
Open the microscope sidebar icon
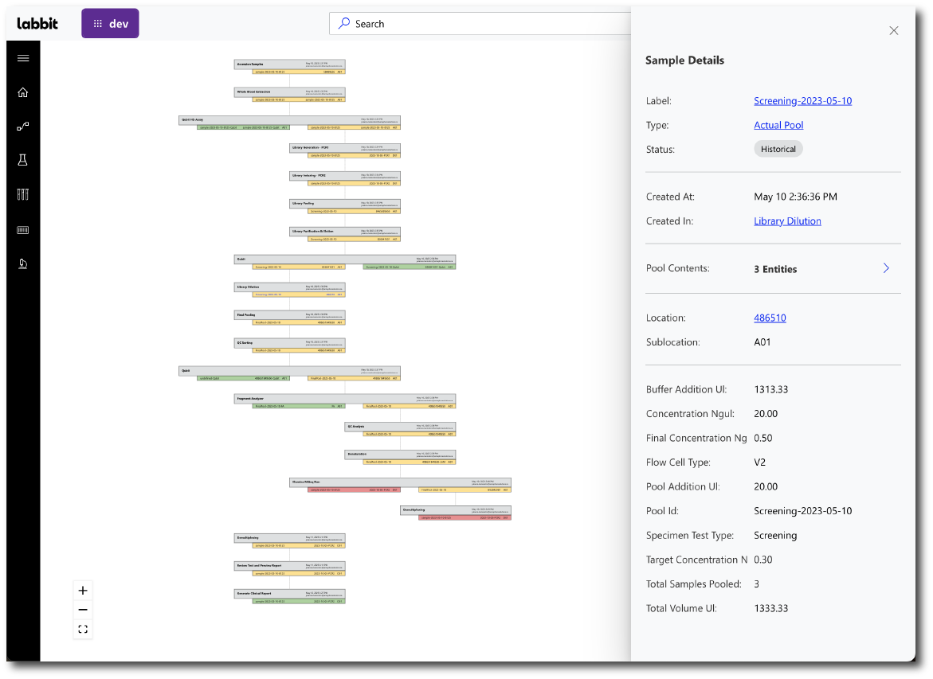coord(23,264)
